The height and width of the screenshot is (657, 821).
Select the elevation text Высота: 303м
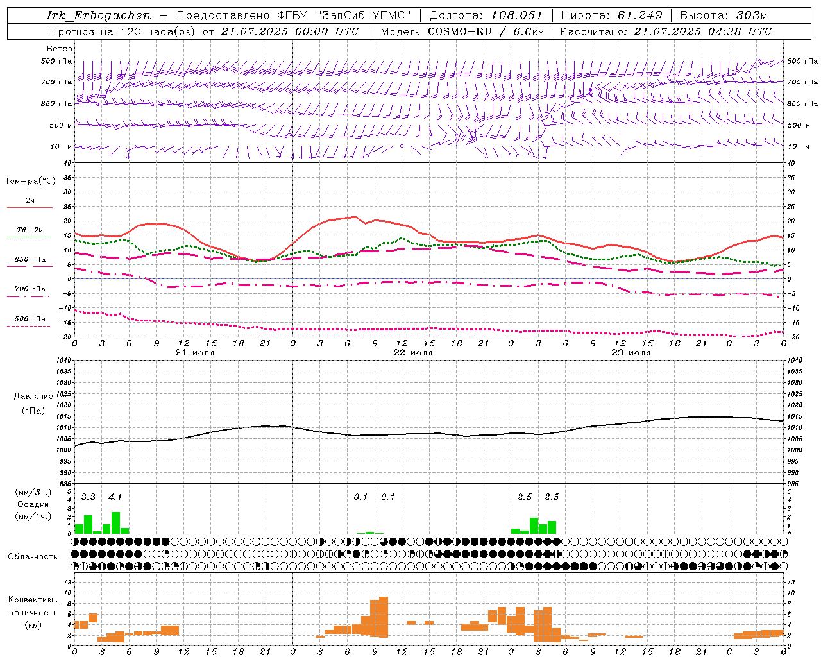point(724,15)
